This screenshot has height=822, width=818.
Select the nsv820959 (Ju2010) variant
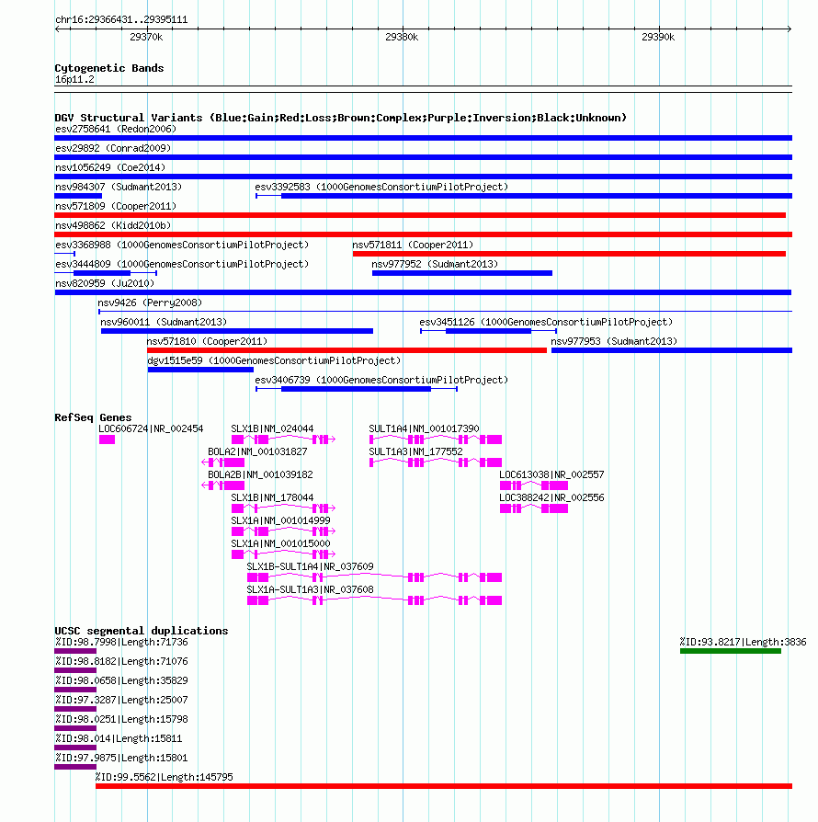click(x=423, y=292)
